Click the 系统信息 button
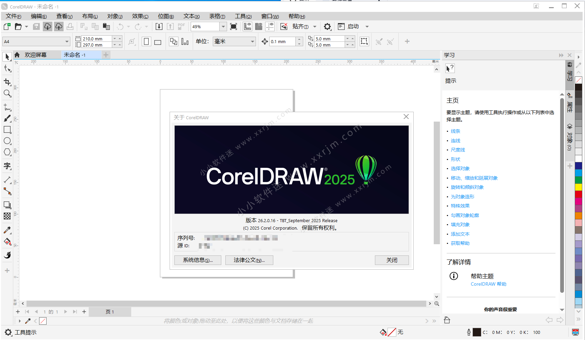Viewport: 585px width, 340px height. [198, 260]
